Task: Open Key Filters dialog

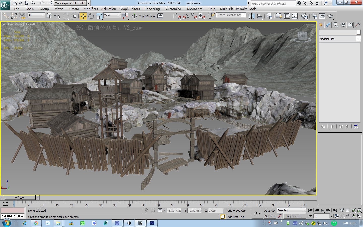Action: [x=294, y=216]
